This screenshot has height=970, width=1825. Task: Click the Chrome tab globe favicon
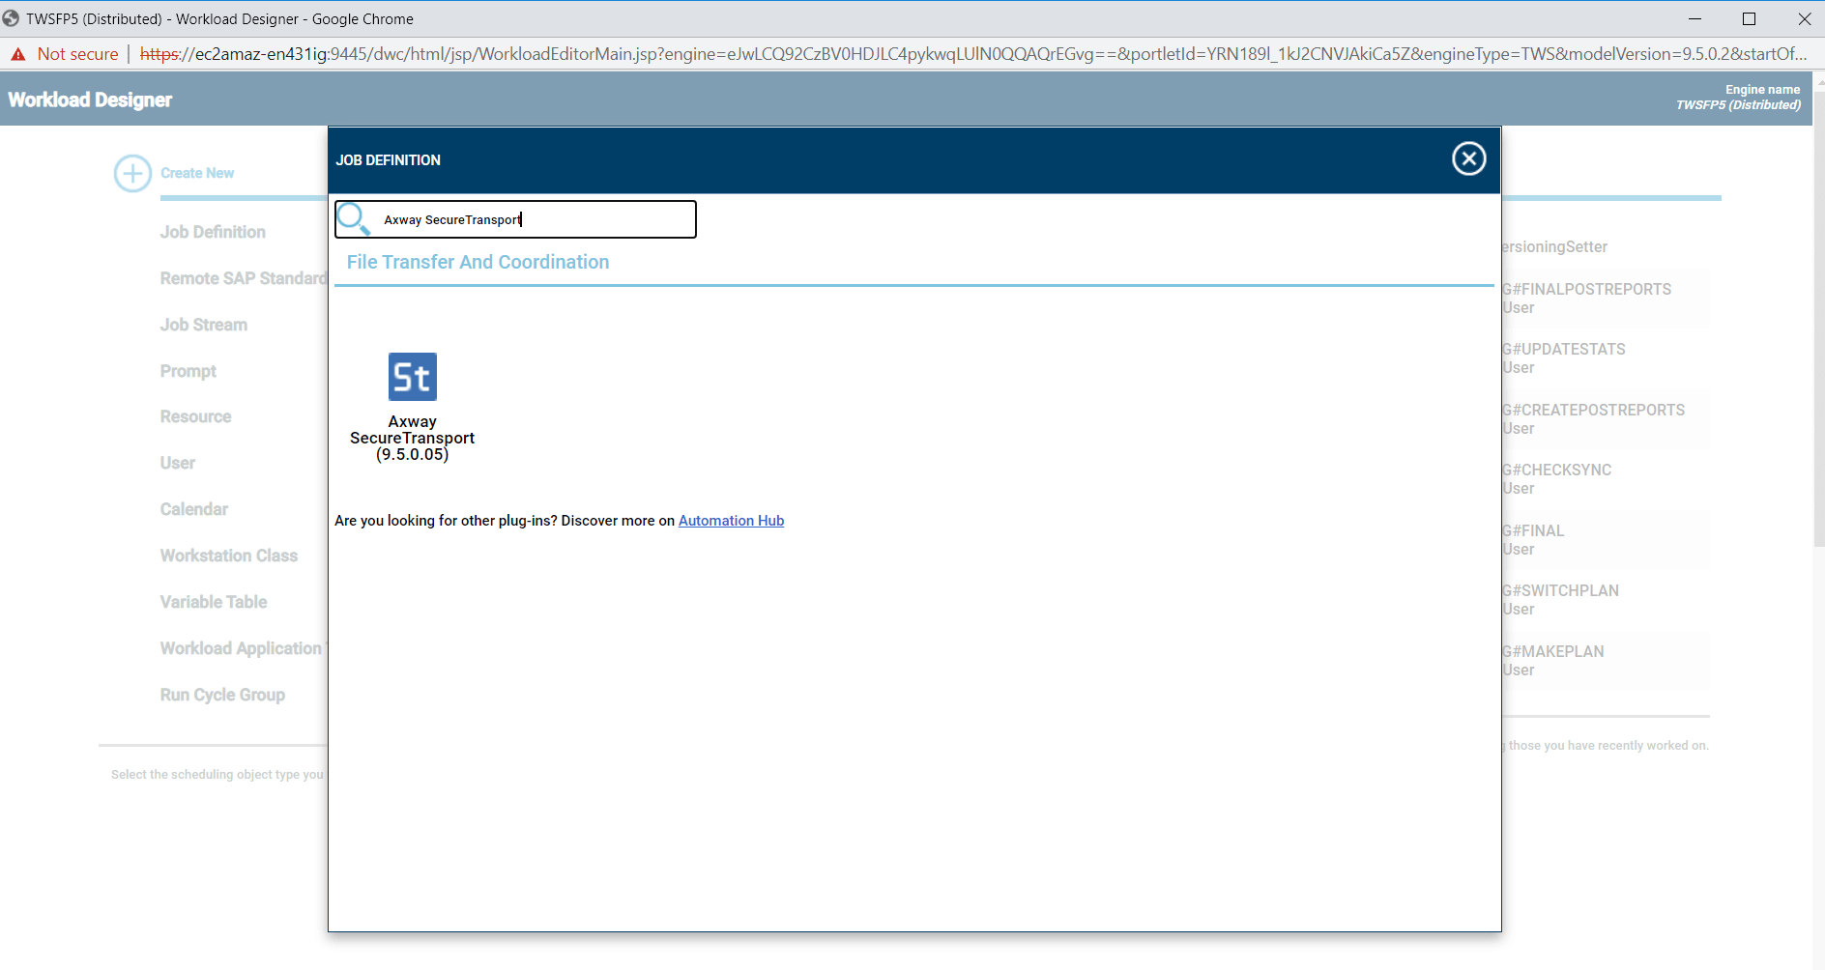11,18
